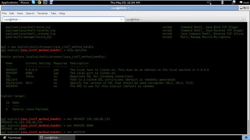Open the View menu
This screenshot has height=140, width=250.
pos(20,14)
